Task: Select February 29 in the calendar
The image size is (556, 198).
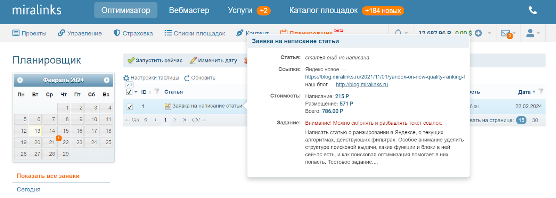Action: (63, 154)
